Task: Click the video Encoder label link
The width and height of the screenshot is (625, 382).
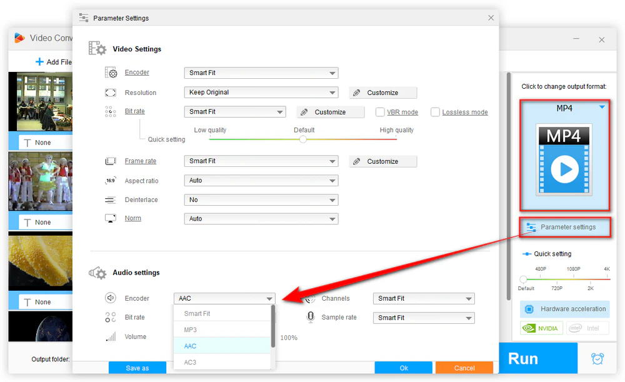Action: 137,72
